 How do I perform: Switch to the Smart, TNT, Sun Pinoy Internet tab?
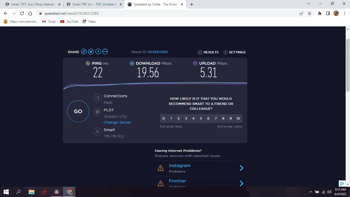tap(33, 4)
